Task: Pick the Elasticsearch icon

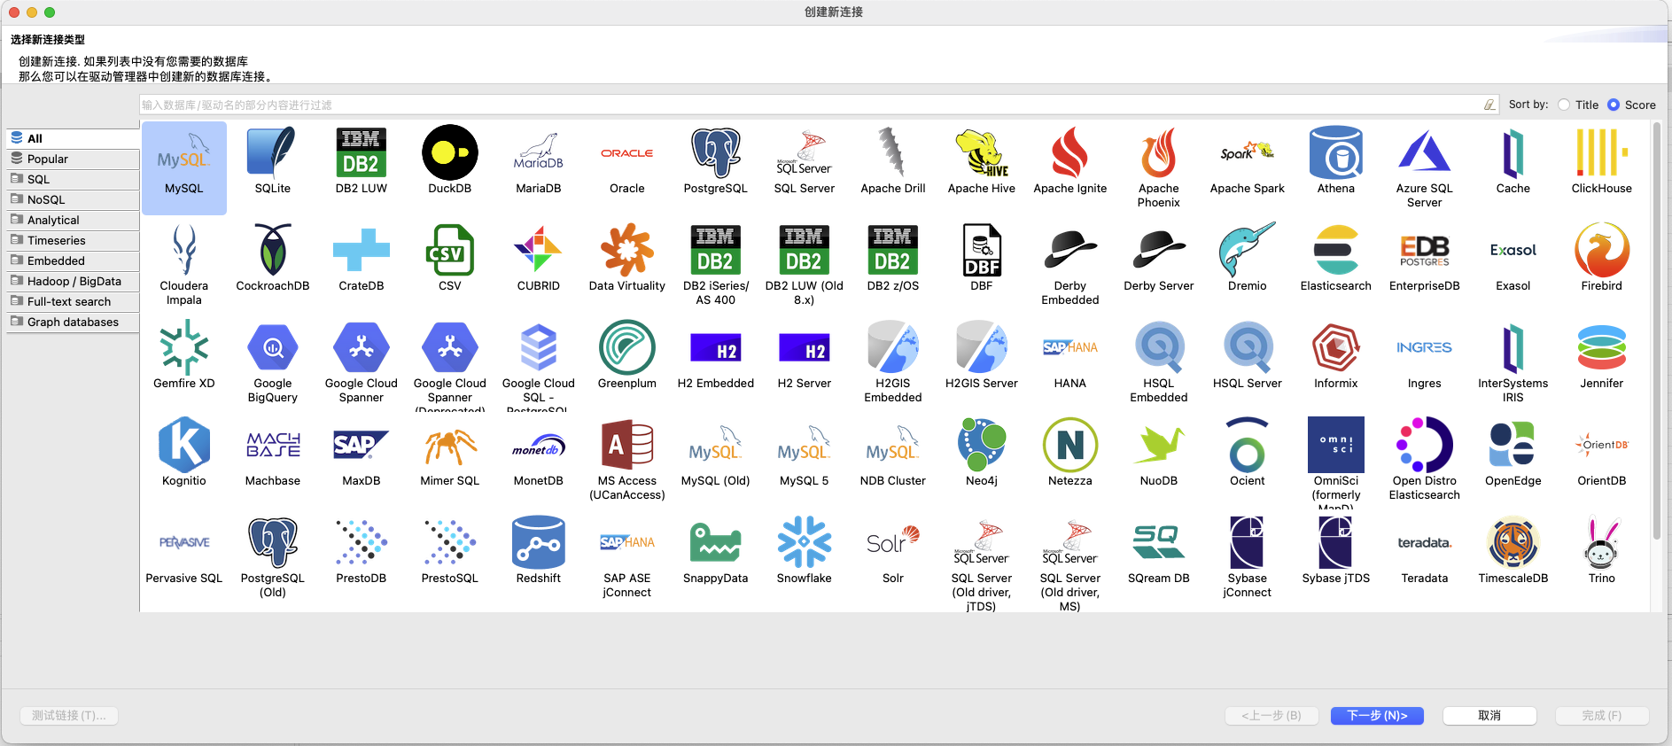Action: click(1336, 251)
